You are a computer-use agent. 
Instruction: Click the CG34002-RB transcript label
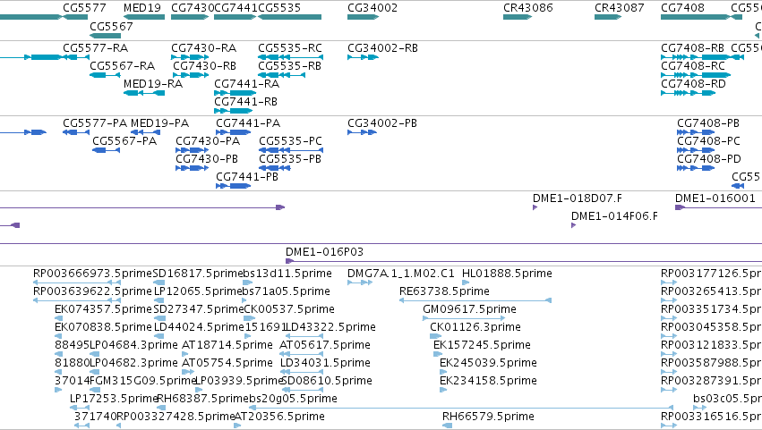point(382,48)
